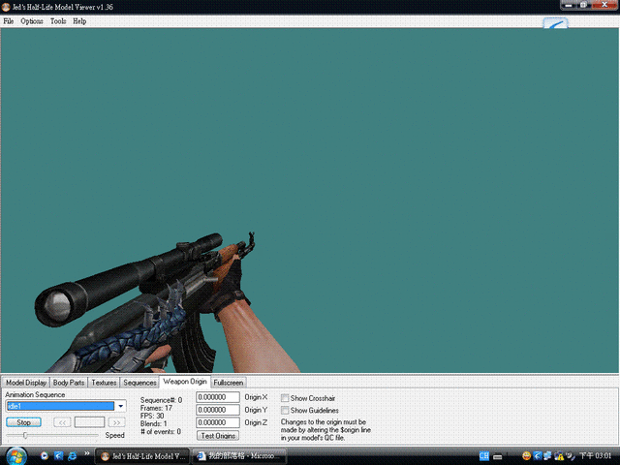This screenshot has height=465, width=620.
Task: Switch to the Body Parts tab
Action: [x=69, y=383]
